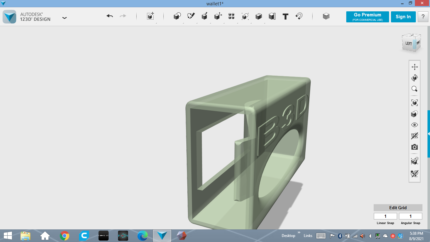Click the Sign In button
430x242 pixels.
pos(403,17)
